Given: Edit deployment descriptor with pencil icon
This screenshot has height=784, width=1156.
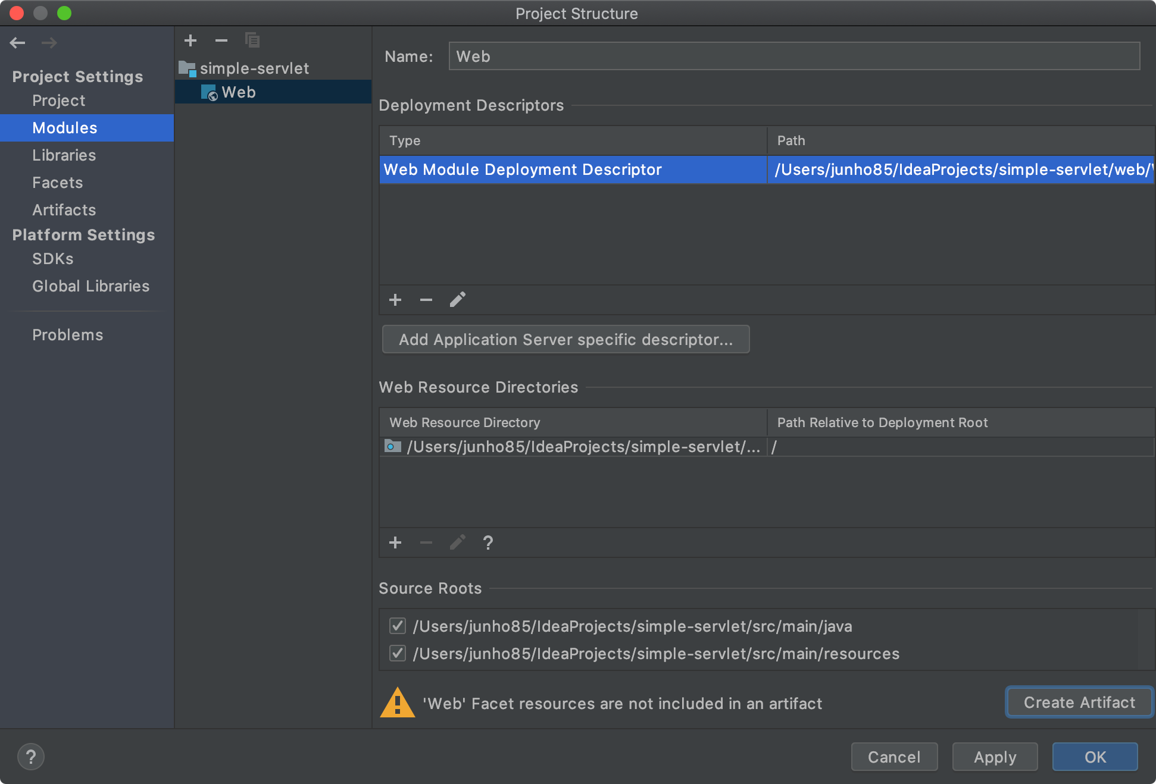Looking at the screenshot, I should [457, 300].
